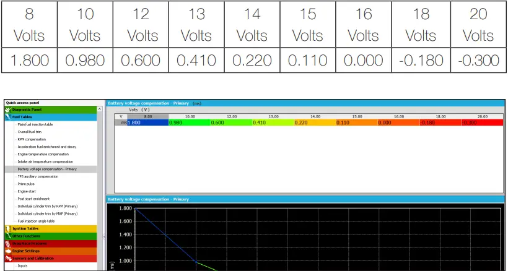This screenshot has width=508, height=271.
Task: Expand the Other Functions category header
Action: pyautogui.click(x=51, y=236)
